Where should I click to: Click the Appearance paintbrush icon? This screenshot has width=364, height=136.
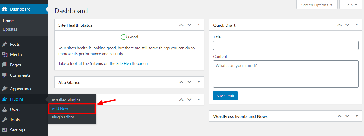[5, 89]
